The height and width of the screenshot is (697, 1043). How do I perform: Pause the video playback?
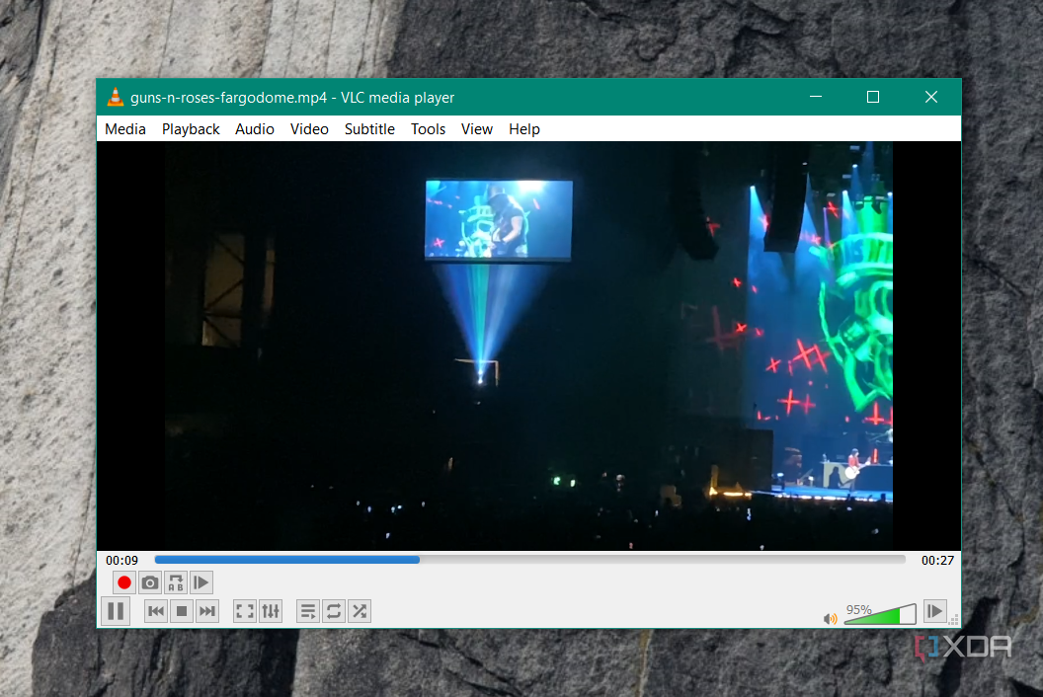(x=116, y=611)
